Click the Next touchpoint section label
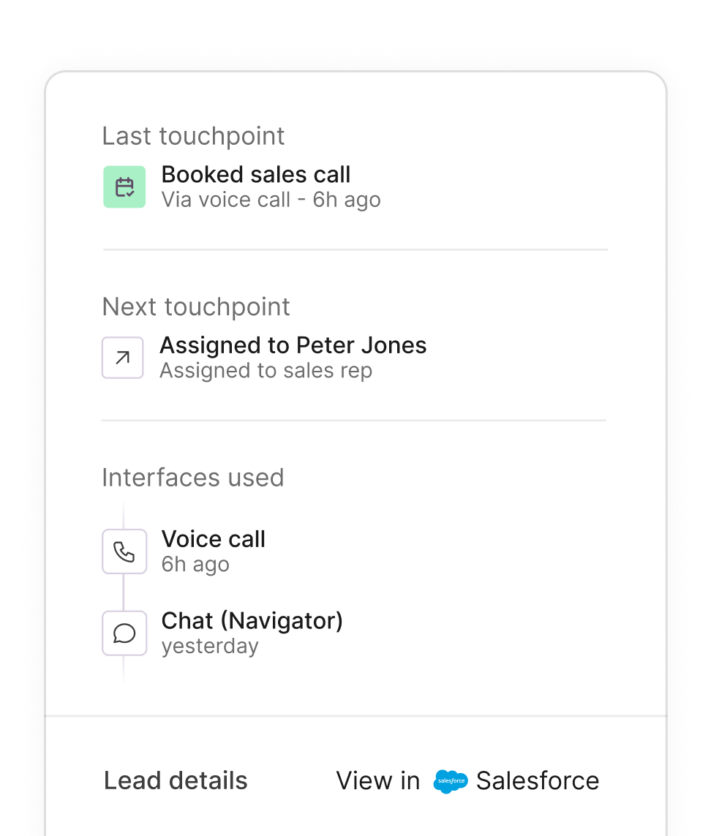This screenshot has width=711, height=836. click(196, 306)
